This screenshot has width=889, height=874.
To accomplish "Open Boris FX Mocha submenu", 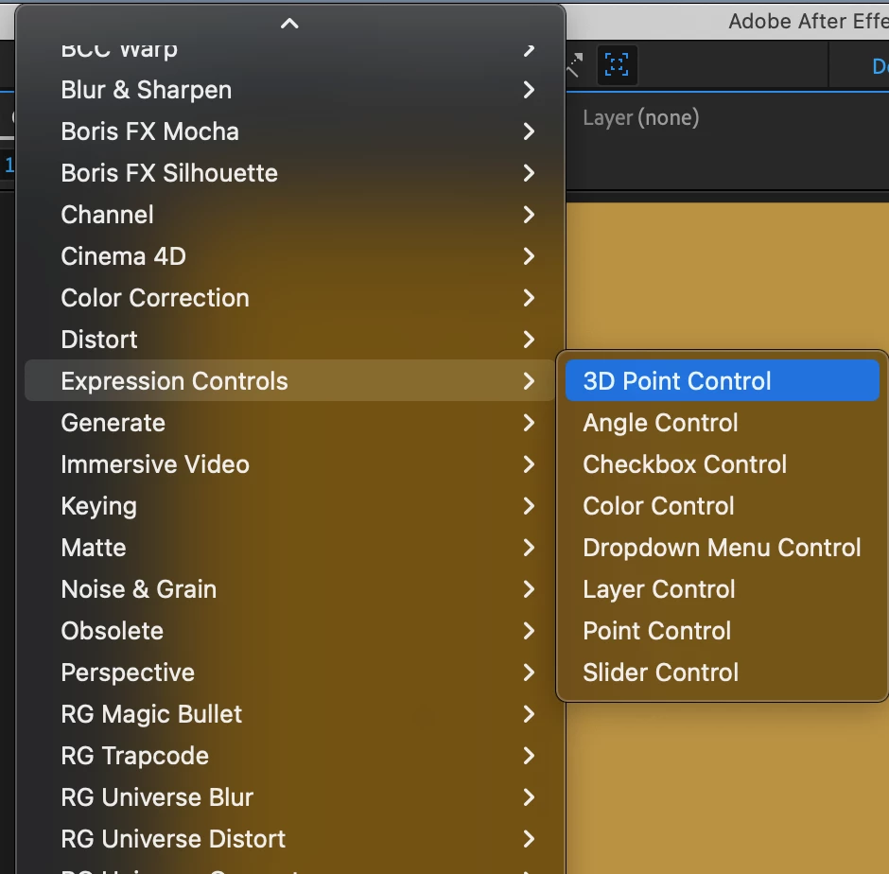I will [289, 131].
